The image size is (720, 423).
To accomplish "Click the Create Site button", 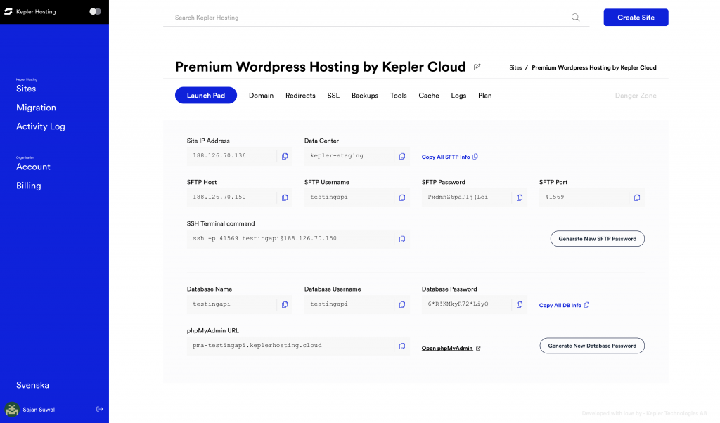I will click(636, 18).
